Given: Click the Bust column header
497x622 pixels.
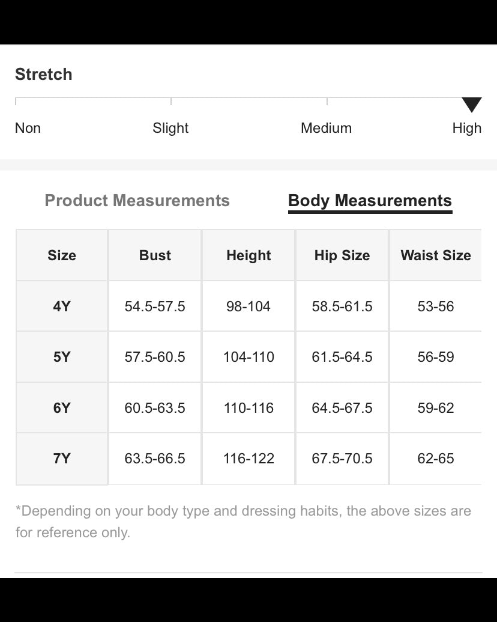Looking at the screenshot, I should pyautogui.click(x=154, y=255).
